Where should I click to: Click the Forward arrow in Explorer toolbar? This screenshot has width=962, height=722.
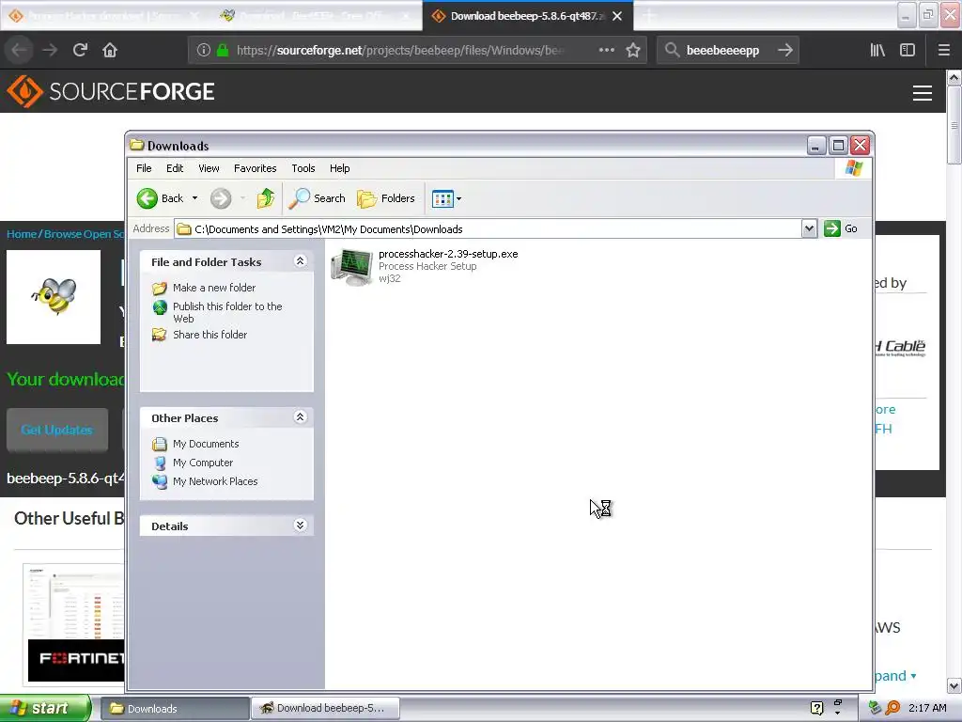coord(221,198)
